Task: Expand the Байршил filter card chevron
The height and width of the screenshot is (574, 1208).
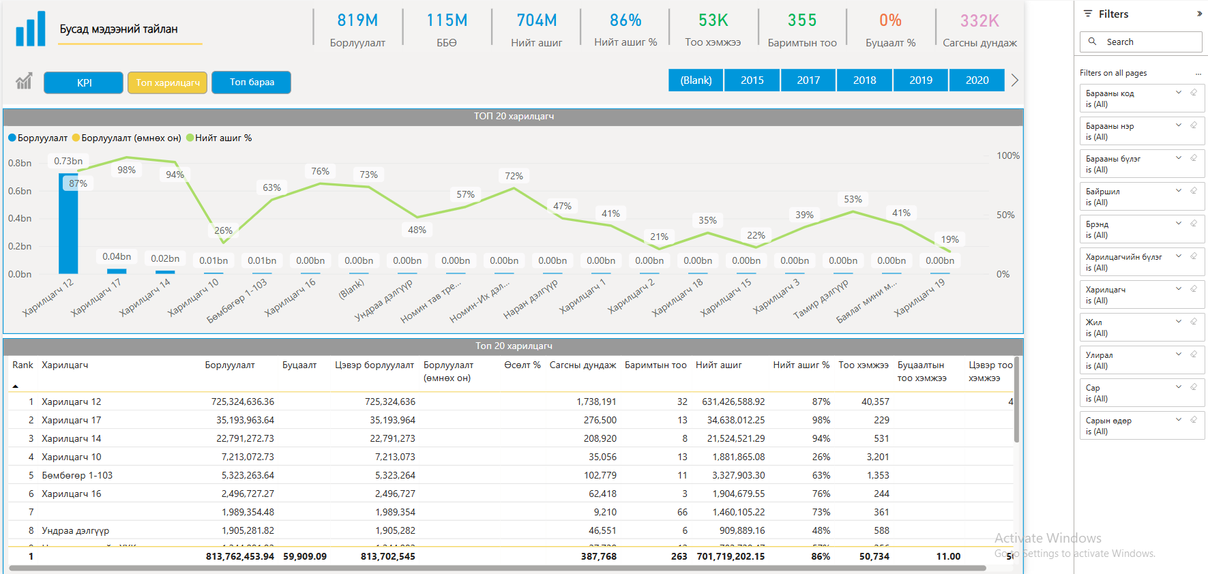Action: pos(1178,191)
